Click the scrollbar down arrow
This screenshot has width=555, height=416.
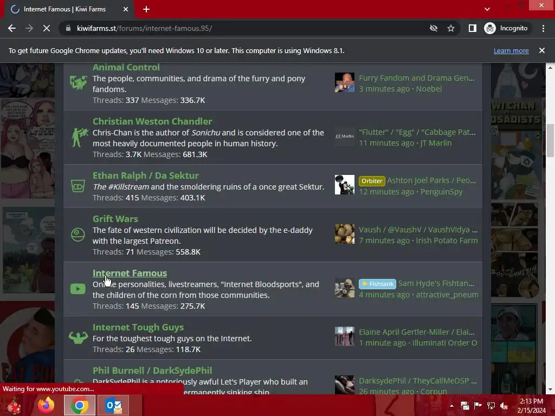551,390
